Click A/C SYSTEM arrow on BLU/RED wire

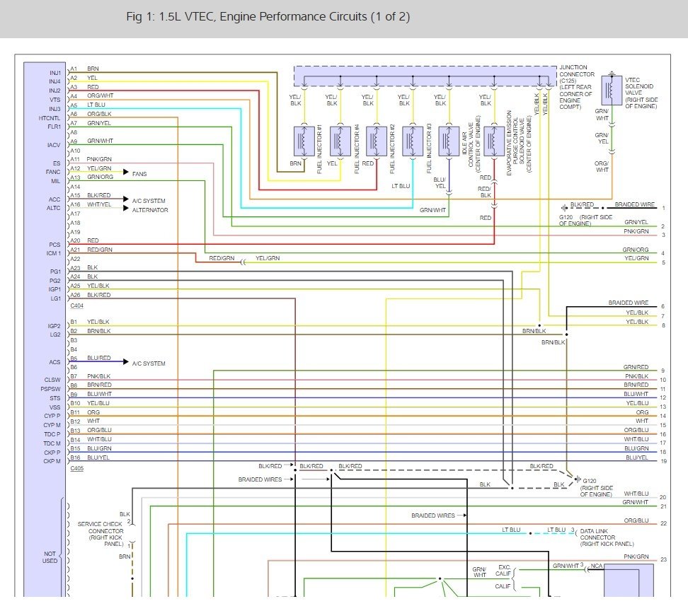coord(126,363)
